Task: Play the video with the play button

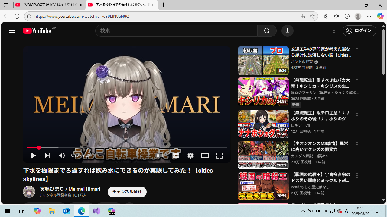Action: [34, 156]
